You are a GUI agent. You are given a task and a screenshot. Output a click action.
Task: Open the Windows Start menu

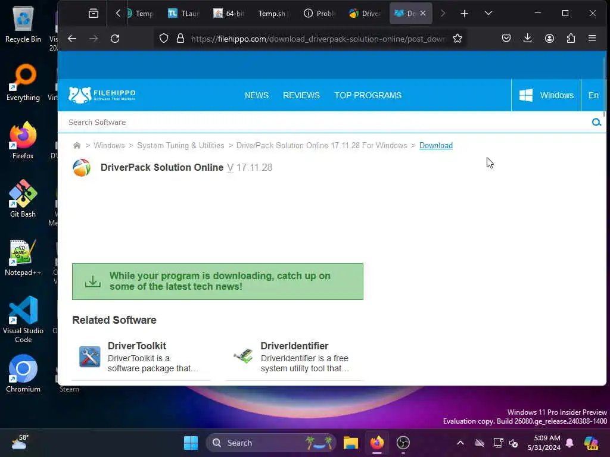(191, 443)
